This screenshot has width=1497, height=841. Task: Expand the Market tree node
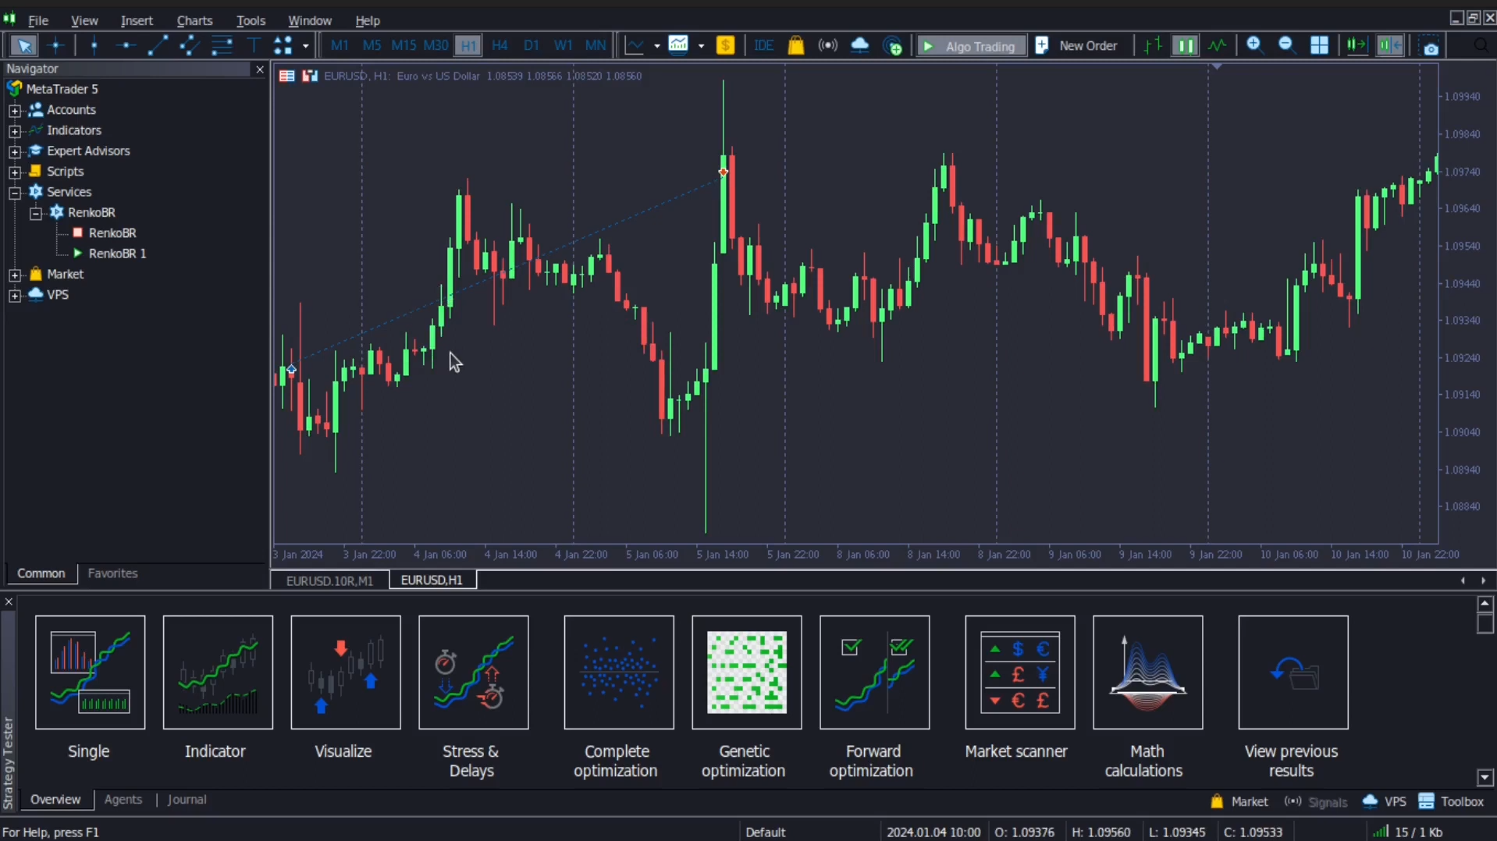point(14,275)
